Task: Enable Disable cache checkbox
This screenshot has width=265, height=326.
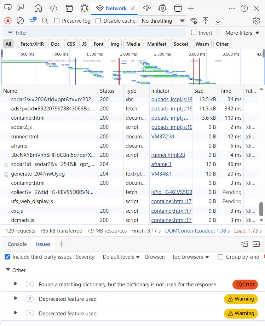Action: coord(98,21)
